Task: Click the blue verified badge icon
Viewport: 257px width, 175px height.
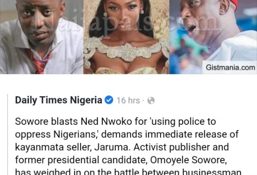Action: click(109, 100)
